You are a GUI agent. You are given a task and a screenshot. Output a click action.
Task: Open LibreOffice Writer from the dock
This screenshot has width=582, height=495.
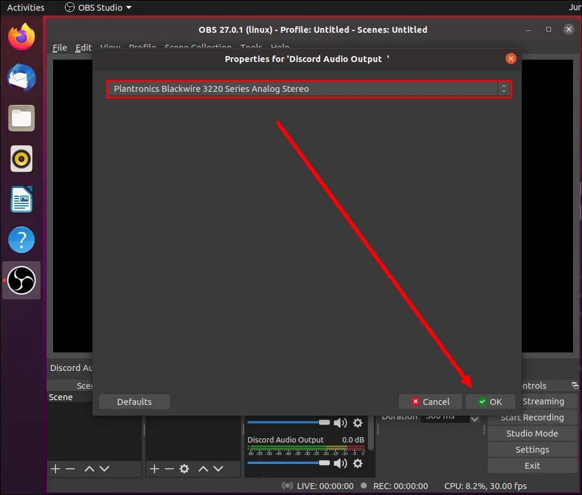[x=21, y=199]
